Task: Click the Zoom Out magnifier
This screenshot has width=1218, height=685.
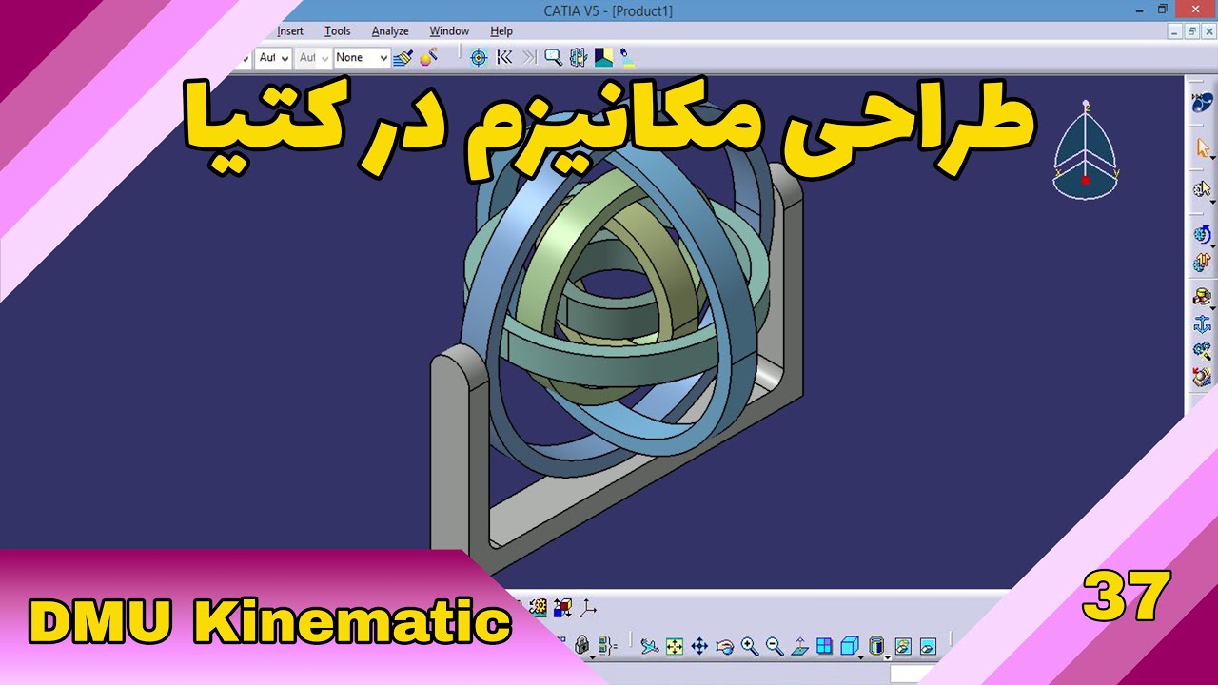Action: click(x=775, y=646)
